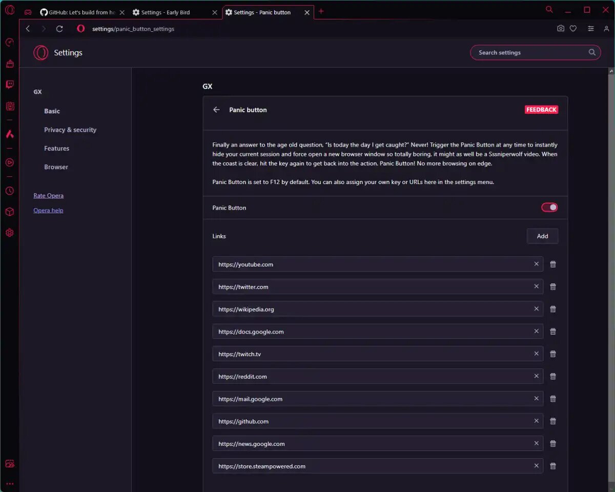Open a new tab with plus button
This screenshot has width=615, height=492.
(321, 11)
